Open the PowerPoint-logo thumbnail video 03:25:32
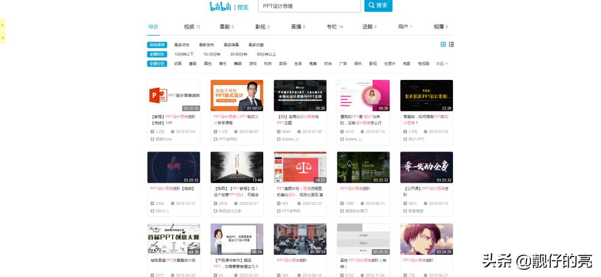The width and height of the screenshot is (601, 277). 174,95
